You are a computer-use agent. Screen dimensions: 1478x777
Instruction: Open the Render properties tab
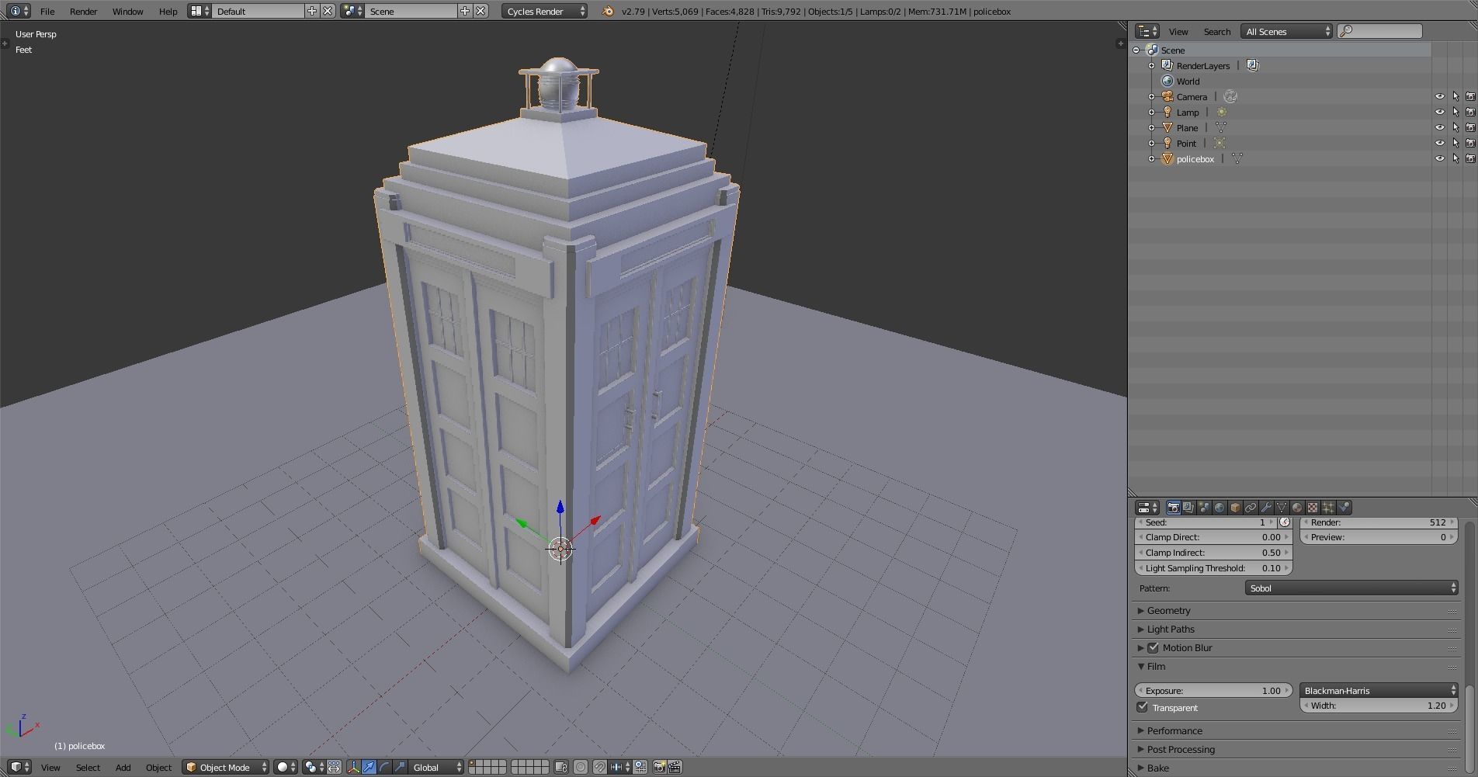pos(1173,508)
